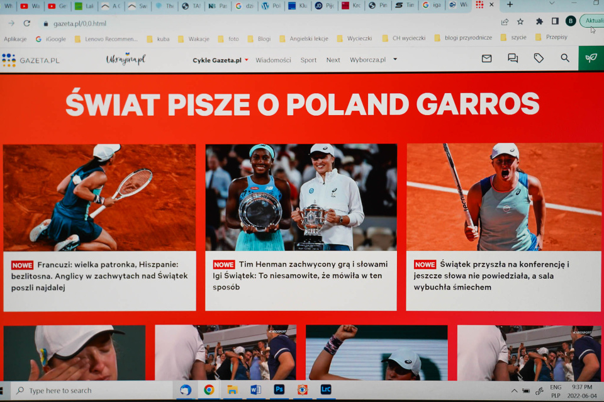Click the Aktualizuj update button

(x=592, y=21)
